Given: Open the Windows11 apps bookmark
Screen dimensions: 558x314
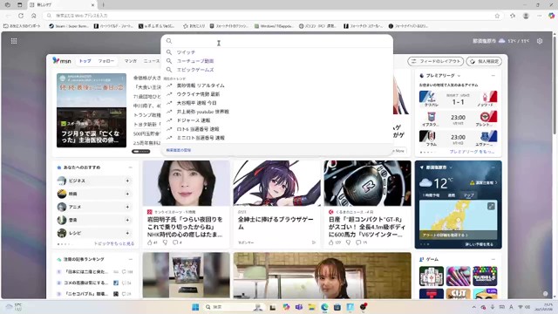Looking at the screenshot, I should pyautogui.click(x=274, y=26).
